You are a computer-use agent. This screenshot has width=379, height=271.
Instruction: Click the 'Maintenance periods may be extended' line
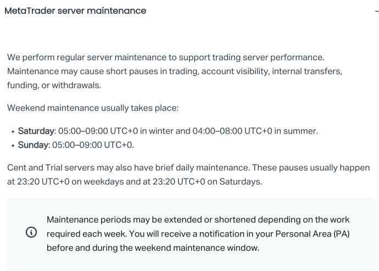[x=198, y=220]
